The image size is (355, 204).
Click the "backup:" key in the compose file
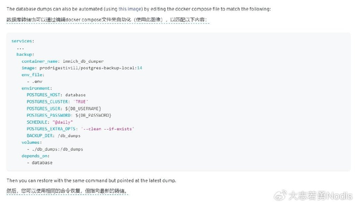tap(25, 54)
